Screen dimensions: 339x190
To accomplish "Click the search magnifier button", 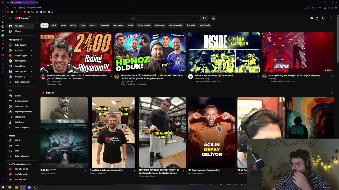I will 204,18.
